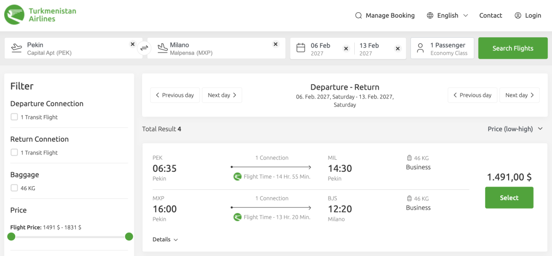552x256 pixels.
Task: Click the passenger person icon
Action: coord(420,48)
